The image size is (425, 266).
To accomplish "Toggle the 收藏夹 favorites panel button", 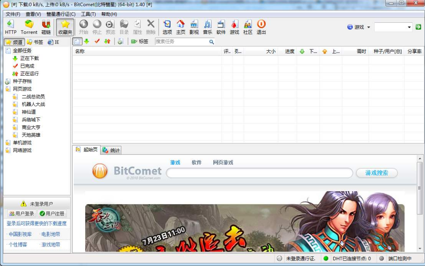I will tap(65, 27).
